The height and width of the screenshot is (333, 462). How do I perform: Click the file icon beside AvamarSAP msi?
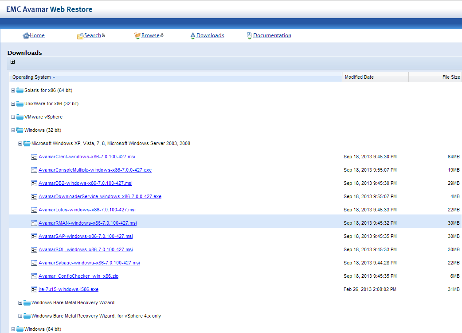[x=34, y=236]
